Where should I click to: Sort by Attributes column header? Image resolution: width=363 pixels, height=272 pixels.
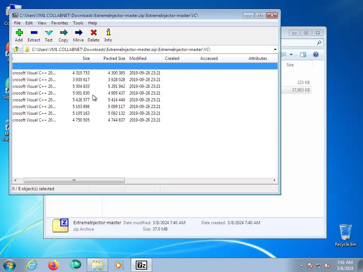coord(251,58)
